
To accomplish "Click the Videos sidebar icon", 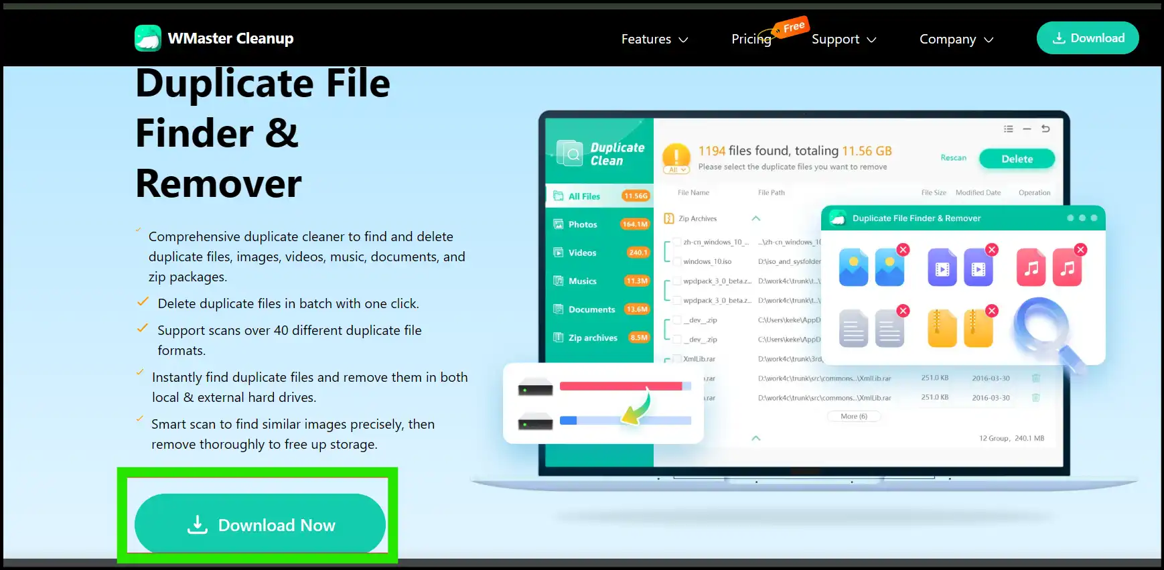I will tap(558, 253).
